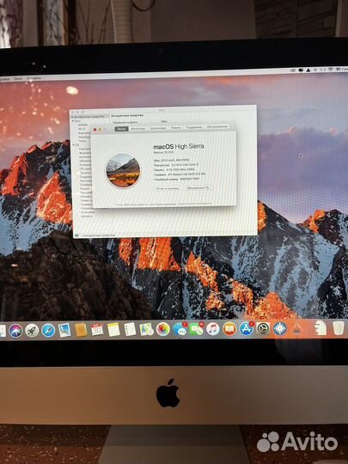
Task: Open the document stack in the Dock
Action: pos(321,328)
